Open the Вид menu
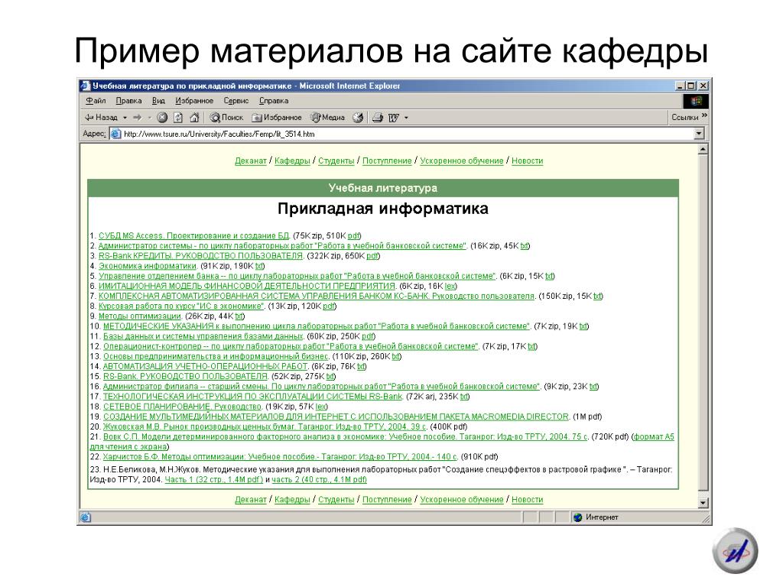783x587 pixels. [158, 101]
